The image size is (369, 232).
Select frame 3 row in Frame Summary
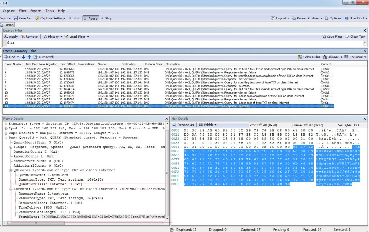tap(169, 69)
